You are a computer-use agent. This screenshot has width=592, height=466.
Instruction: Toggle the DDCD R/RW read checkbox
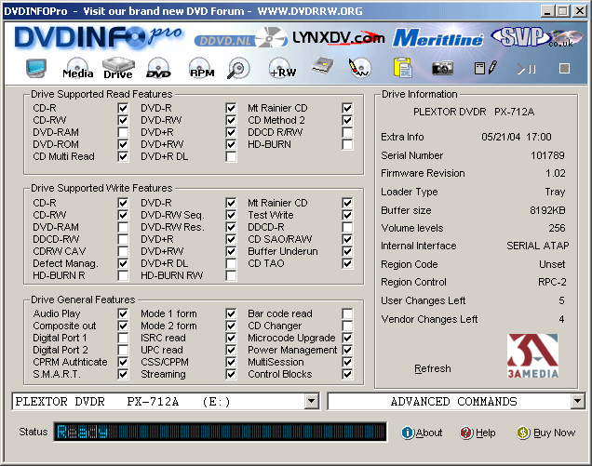pos(347,132)
